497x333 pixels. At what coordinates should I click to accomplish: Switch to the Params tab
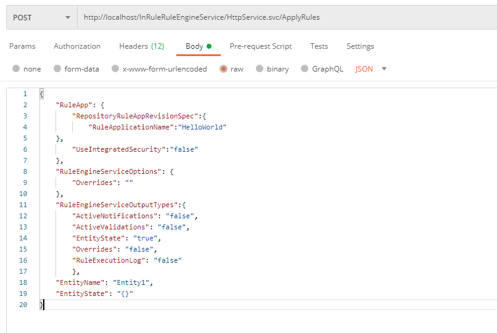[x=22, y=46]
